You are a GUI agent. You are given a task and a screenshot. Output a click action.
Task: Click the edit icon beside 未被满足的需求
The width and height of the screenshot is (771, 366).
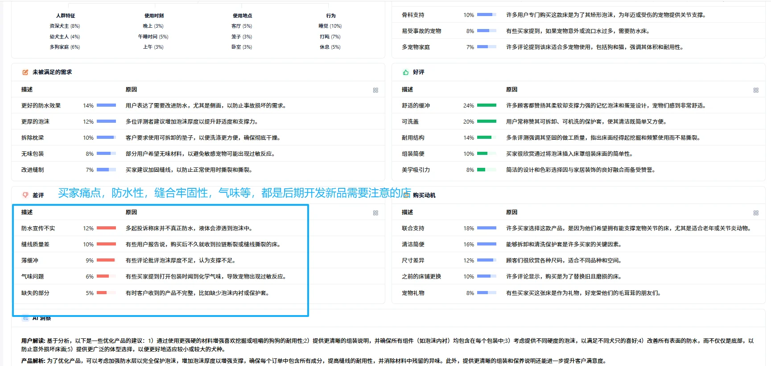point(25,72)
